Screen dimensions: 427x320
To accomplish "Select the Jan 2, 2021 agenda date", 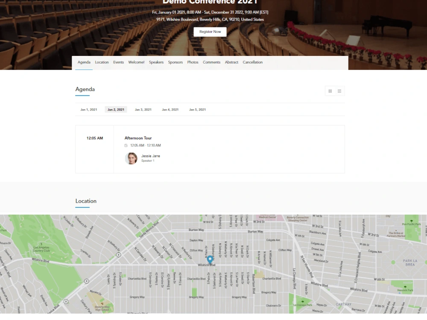I will click(x=116, y=110).
